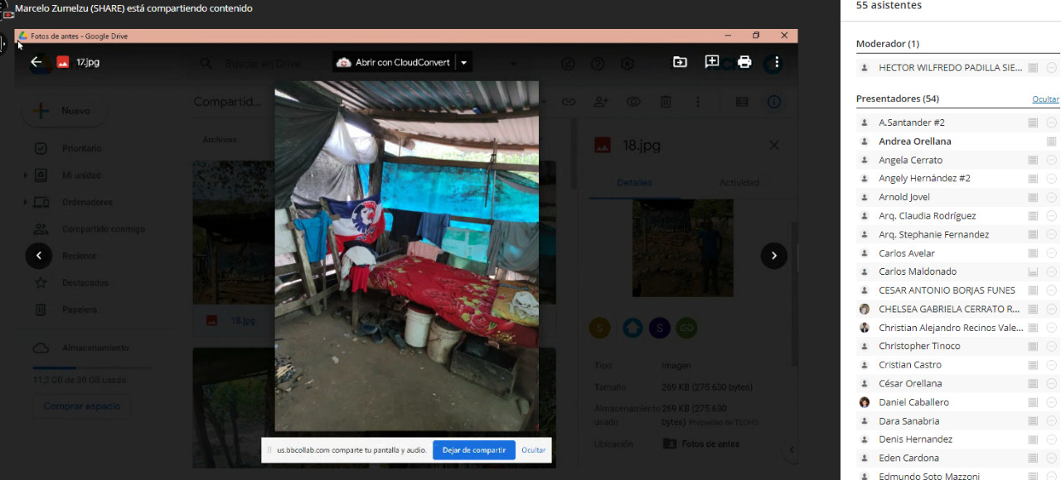This screenshot has width=1061, height=480.
Task: Click the eye preview icon in Drive toolbar
Action: (633, 102)
